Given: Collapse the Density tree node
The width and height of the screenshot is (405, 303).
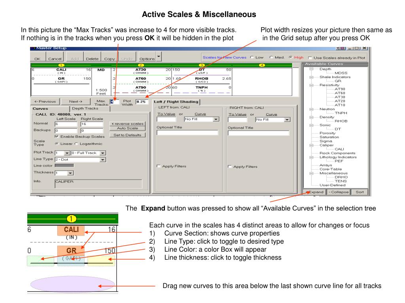Looking at the screenshot, I should pos(312,117).
